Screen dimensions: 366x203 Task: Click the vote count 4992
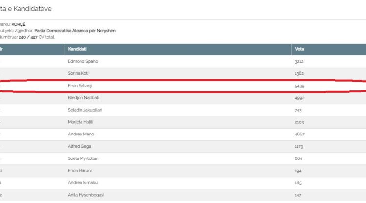pos(299,98)
